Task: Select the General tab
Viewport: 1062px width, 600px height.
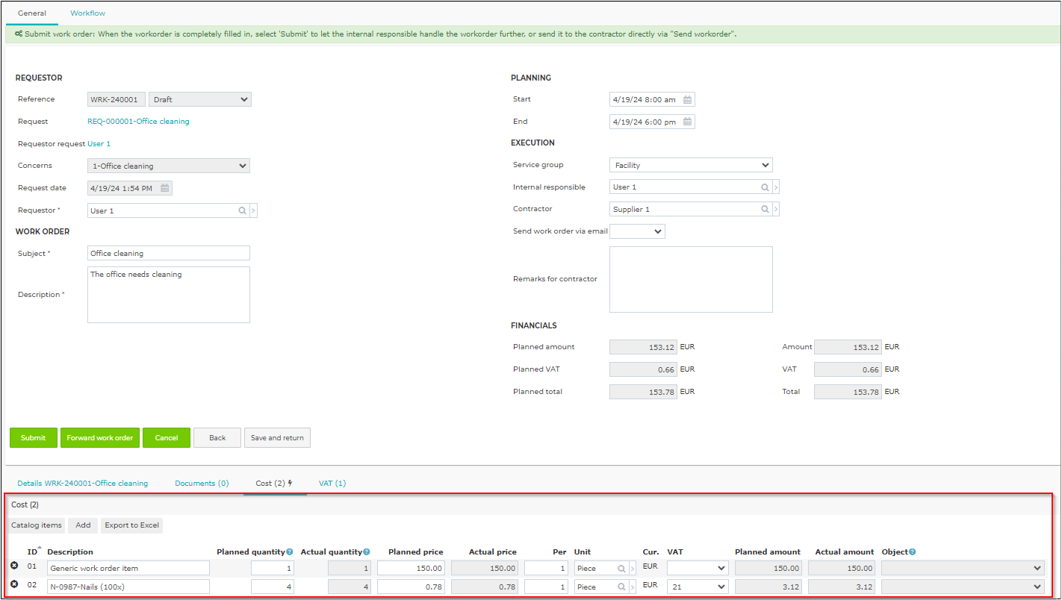Action: 32,13
